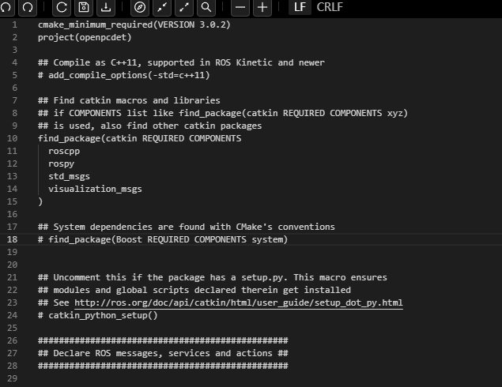
Task: Click '## Declare ROS messages, services and actions ##'
Action: 163,353
